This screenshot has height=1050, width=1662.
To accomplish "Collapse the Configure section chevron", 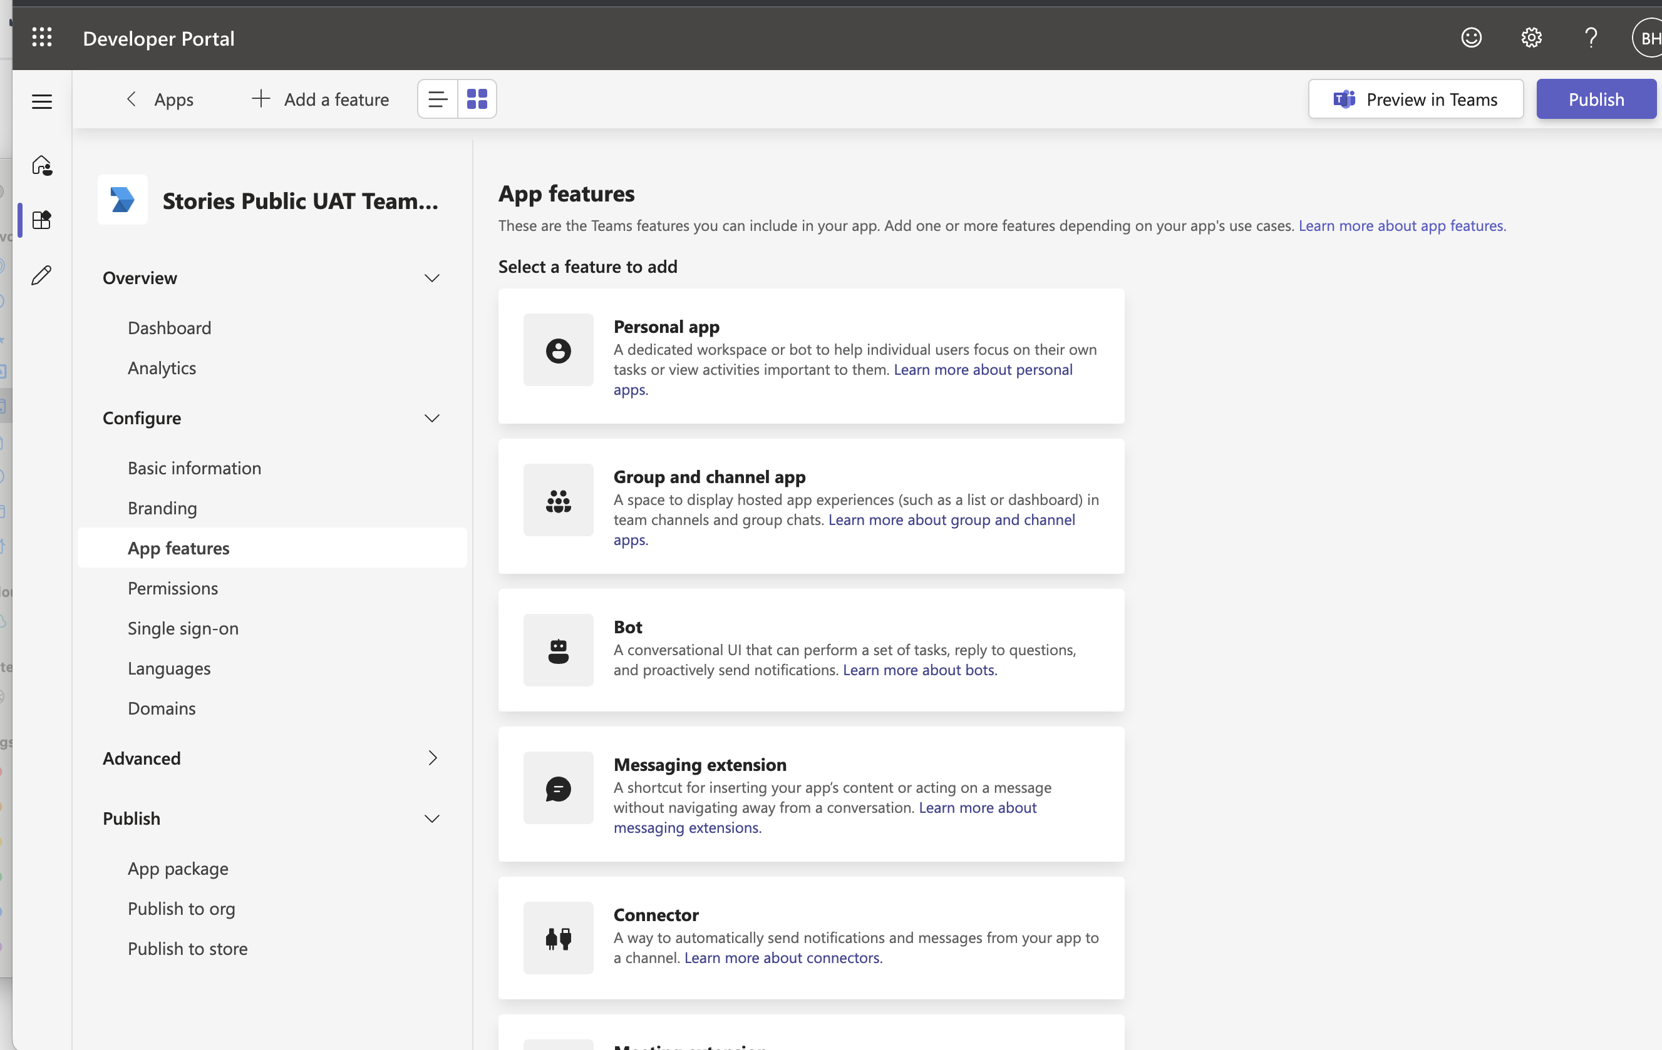I will 432,419.
